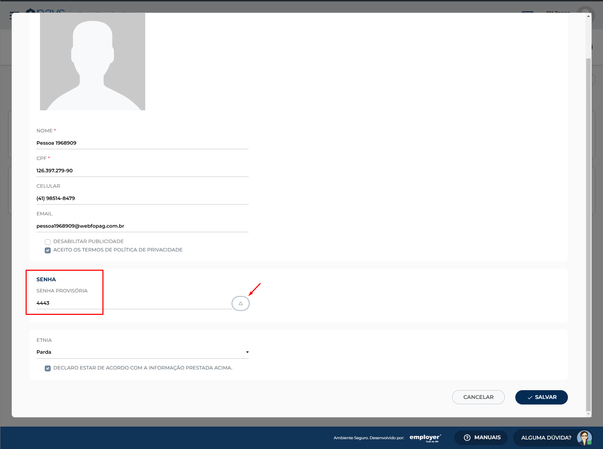This screenshot has height=449, width=603.
Task: Uncheck the privacy policy terms checkbox
Action: pos(48,250)
